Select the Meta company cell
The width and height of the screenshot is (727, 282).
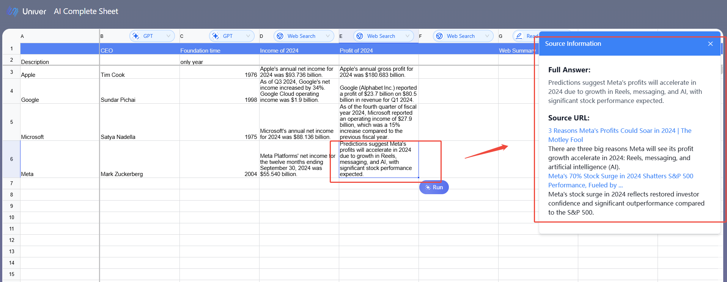click(60, 159)
